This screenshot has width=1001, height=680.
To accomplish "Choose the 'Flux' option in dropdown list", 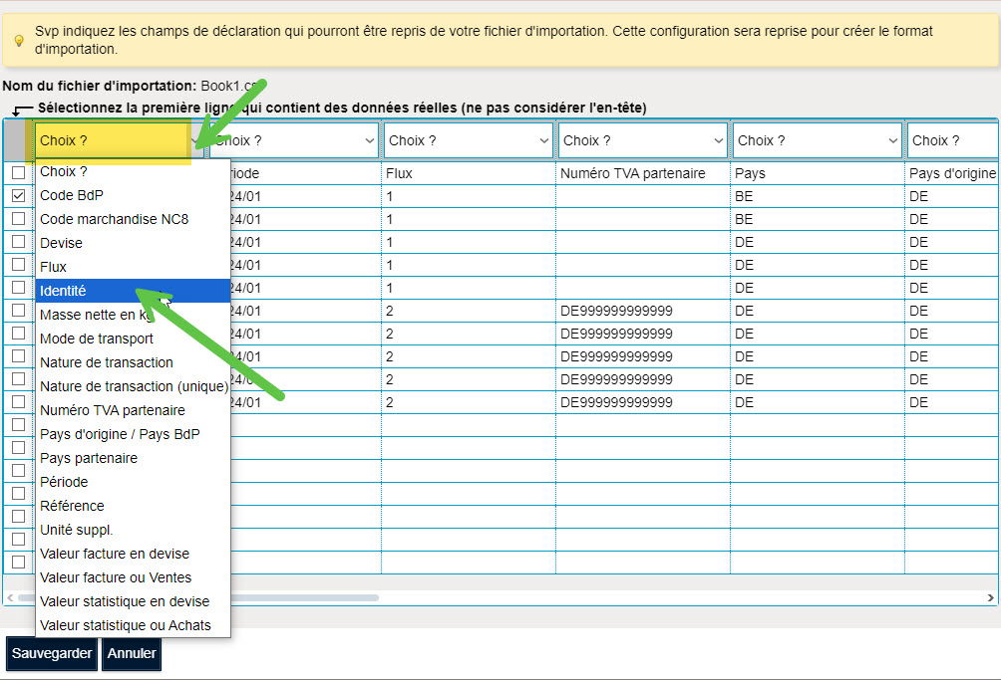I will 133,267.
